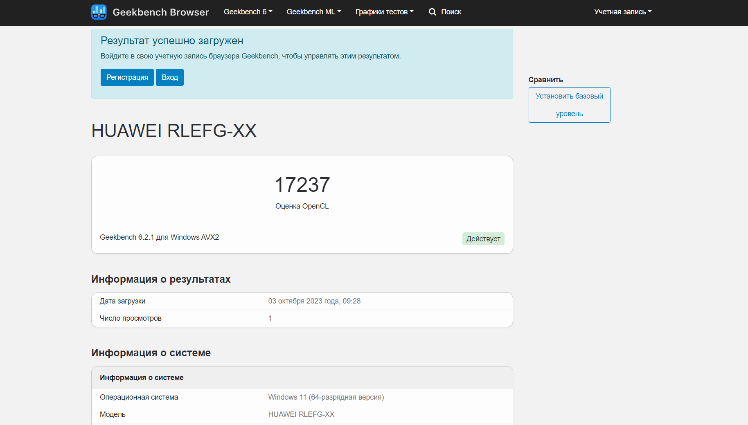This screenshot has height=425, width=748.
Task: Click the Число просмотров value
Action: coord(270,318)
